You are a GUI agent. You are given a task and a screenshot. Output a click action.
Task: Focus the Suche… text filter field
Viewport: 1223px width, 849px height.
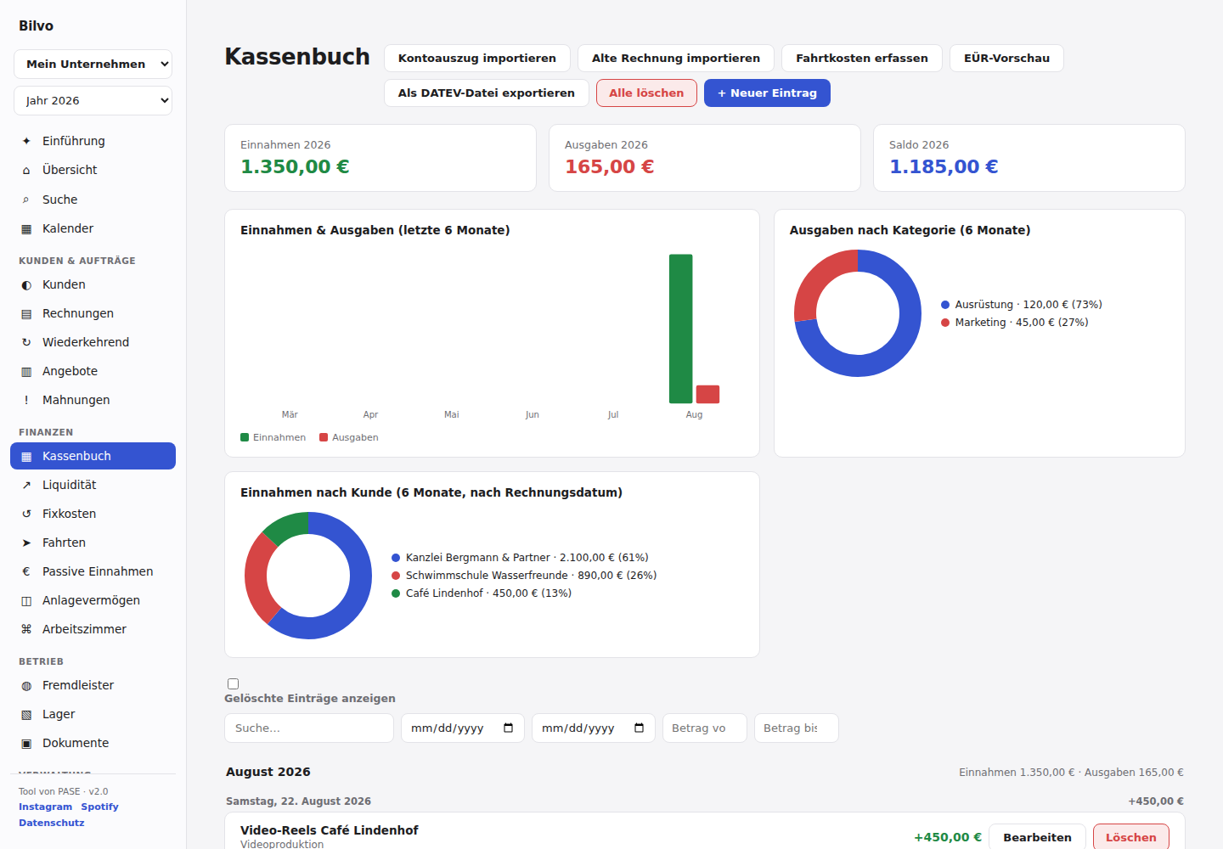[309, 728]
